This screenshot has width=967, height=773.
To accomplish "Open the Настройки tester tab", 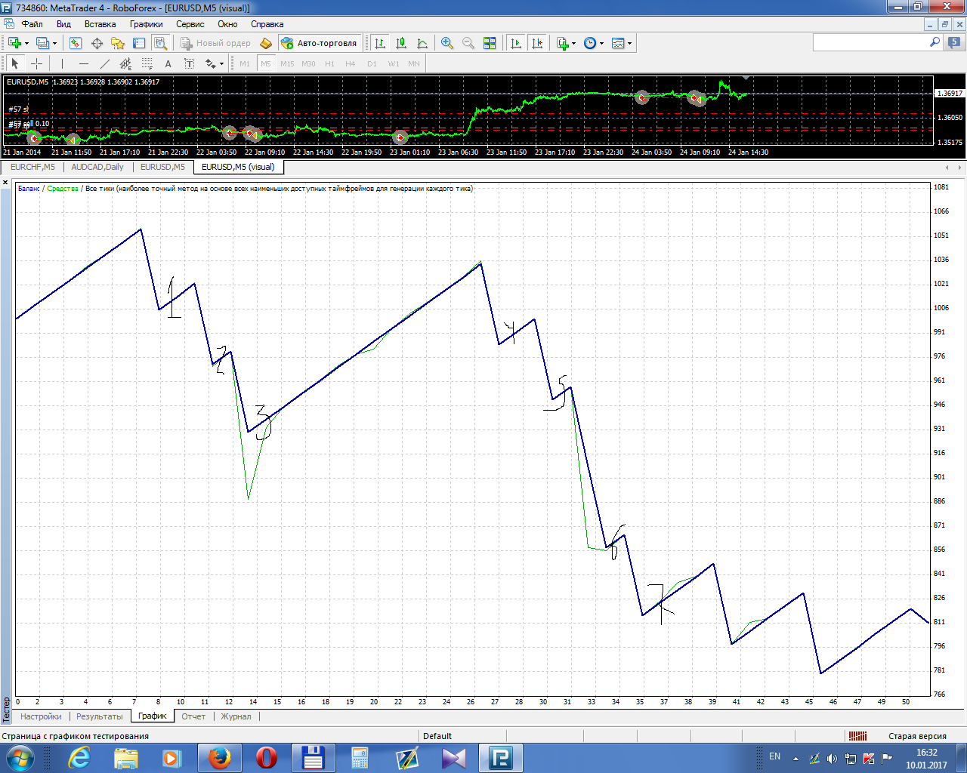I will [41, 716].
